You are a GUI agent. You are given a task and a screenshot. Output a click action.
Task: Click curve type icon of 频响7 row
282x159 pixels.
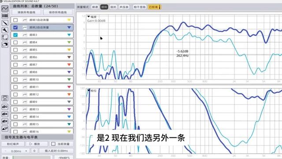pos(25,65)
